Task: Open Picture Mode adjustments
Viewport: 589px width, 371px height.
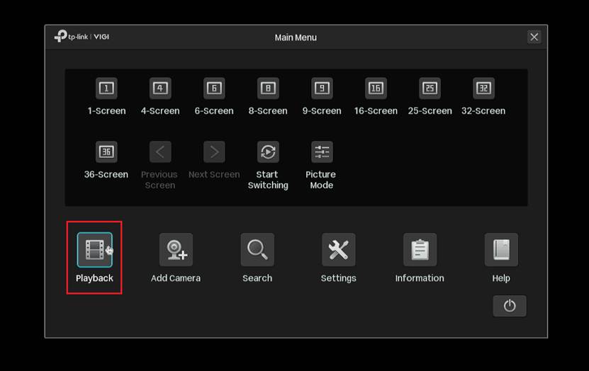Action: [x=322, y=152]
